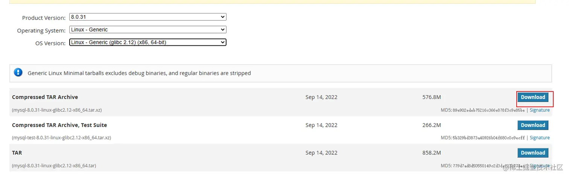The image size is (569, 177).
Task: Click the TAR package title
Action: [x=17, y=153]
